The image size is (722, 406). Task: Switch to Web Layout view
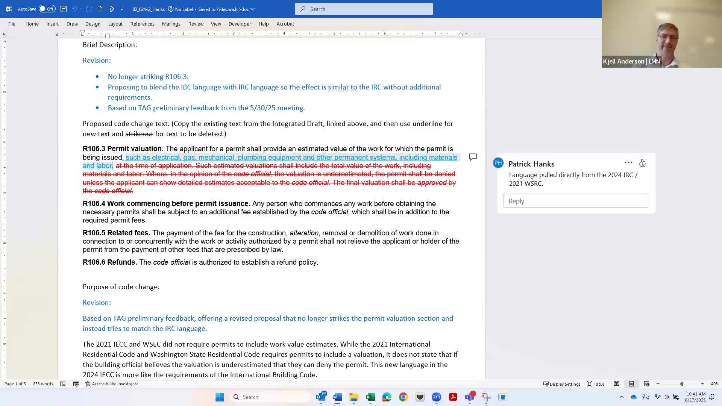(x=646, y=384)
